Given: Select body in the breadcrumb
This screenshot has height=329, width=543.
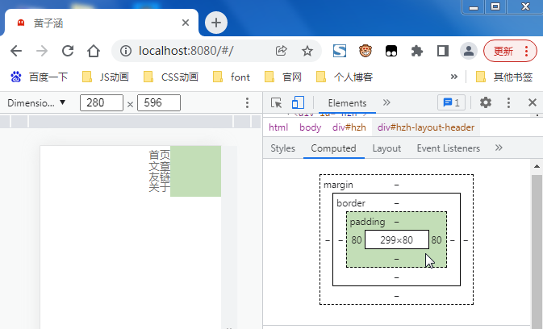Looking at the screenshot, I should tap(311, 127).
